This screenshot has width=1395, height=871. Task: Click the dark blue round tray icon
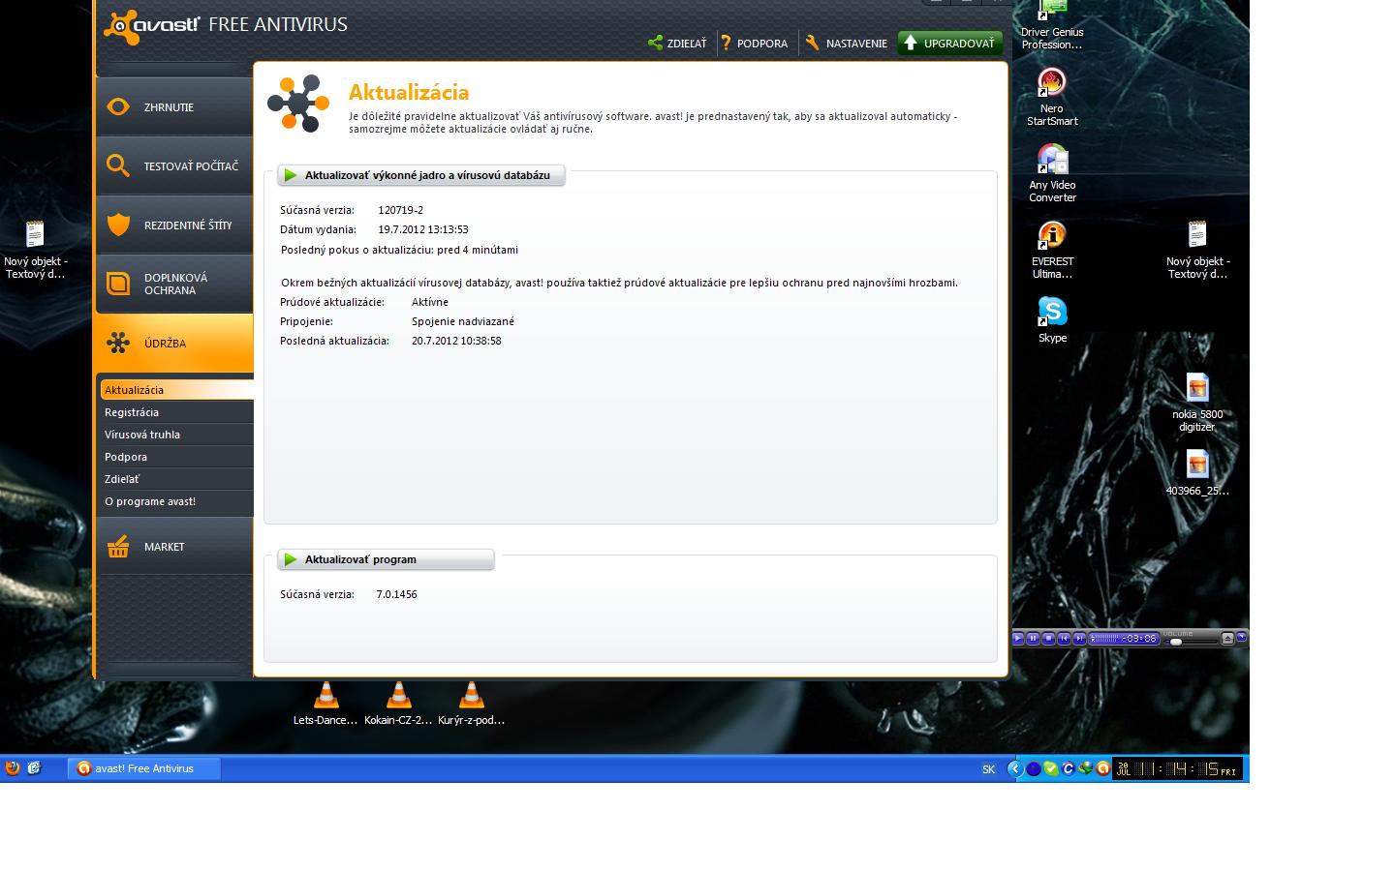(x=1034, y=769)
